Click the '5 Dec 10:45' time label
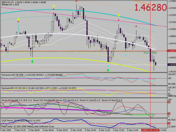 [90, 130]
